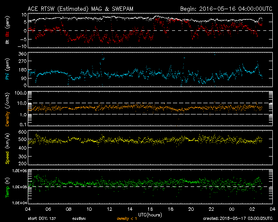
Task: Click the 'start DOY: 137' text
Action: (42, 219)
